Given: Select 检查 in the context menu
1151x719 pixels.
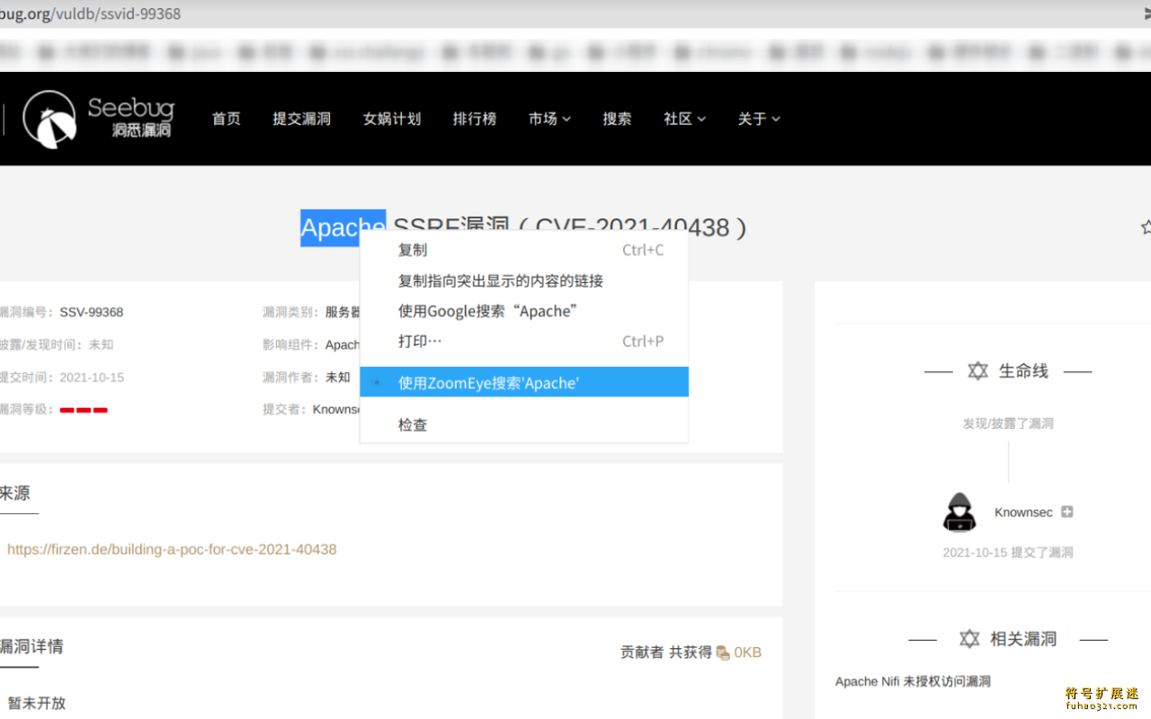Looking at the screenshot, I should coord(413,425).
